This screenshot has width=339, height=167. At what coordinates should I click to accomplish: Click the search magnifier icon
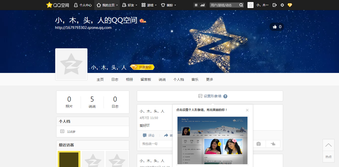[241, 5]
